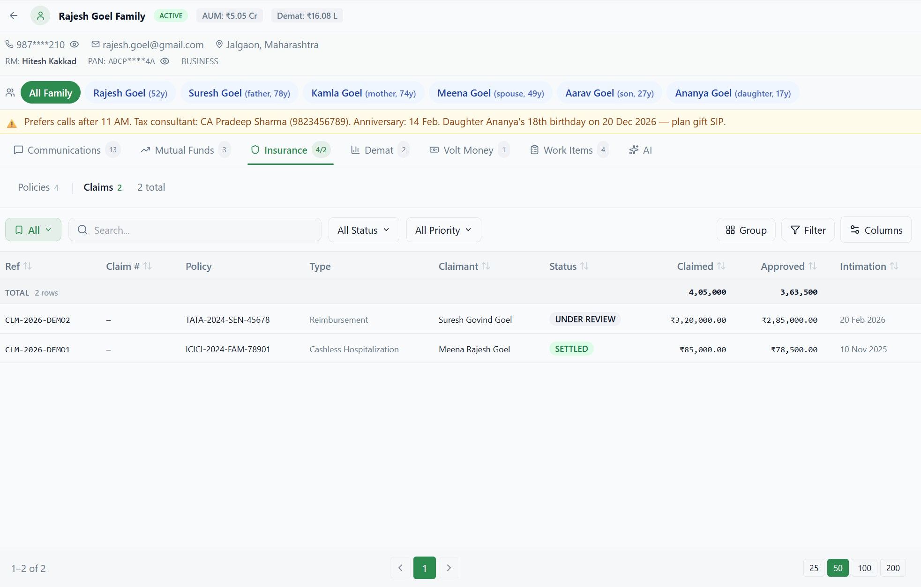Select the Demat chart icon

pyautogui.click(x=355, y=150)
